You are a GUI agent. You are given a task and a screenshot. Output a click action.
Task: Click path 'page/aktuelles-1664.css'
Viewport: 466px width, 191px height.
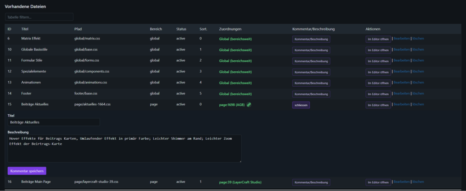[93, 104]
